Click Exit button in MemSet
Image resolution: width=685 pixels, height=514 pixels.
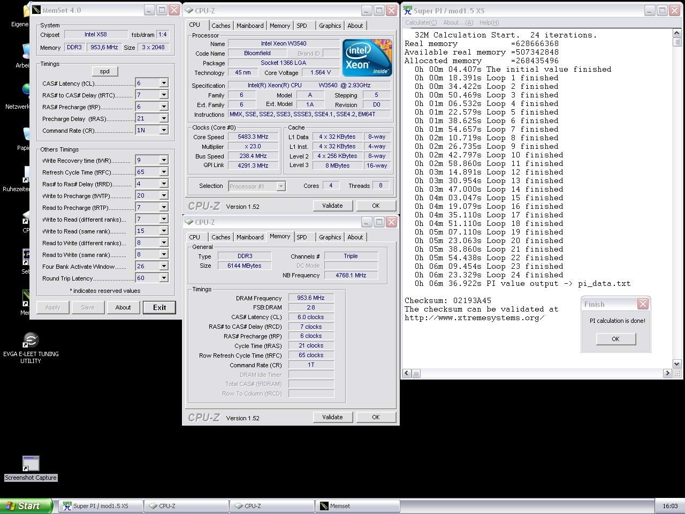point(159,307)
